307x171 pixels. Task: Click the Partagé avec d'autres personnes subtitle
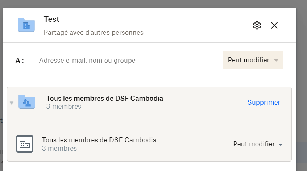click(94, 33)
